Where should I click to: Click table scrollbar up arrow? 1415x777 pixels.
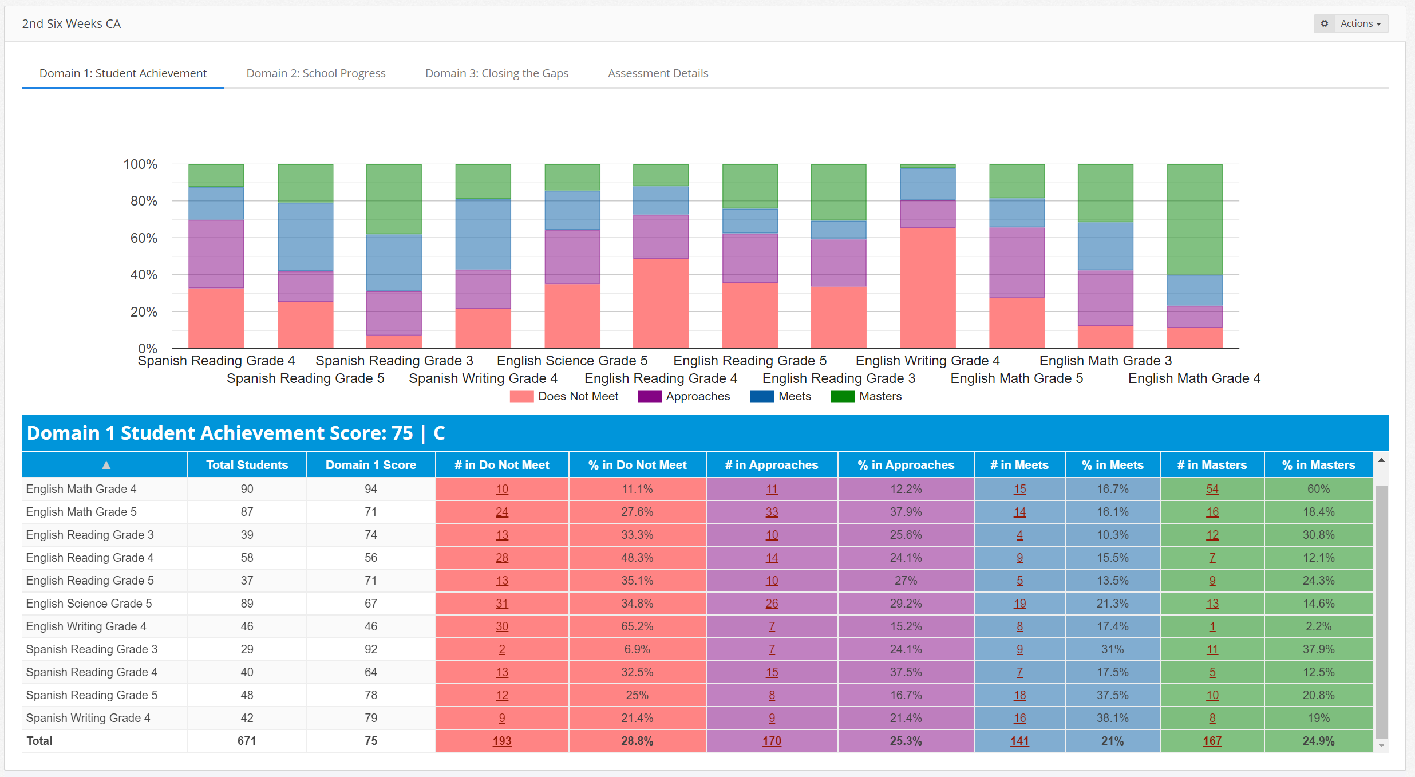pos(1381,460)
